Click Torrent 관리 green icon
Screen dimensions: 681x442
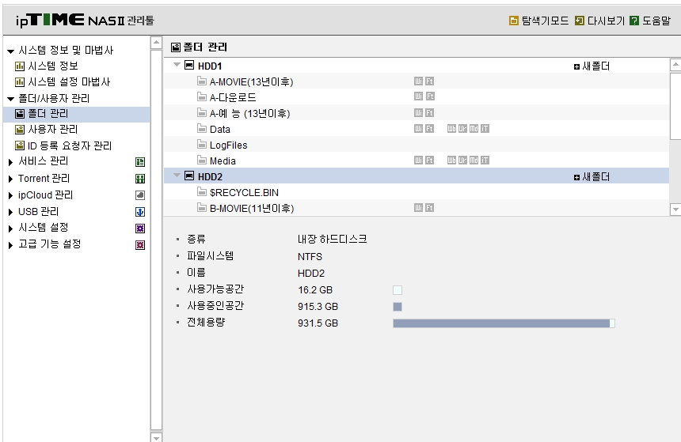140,179
